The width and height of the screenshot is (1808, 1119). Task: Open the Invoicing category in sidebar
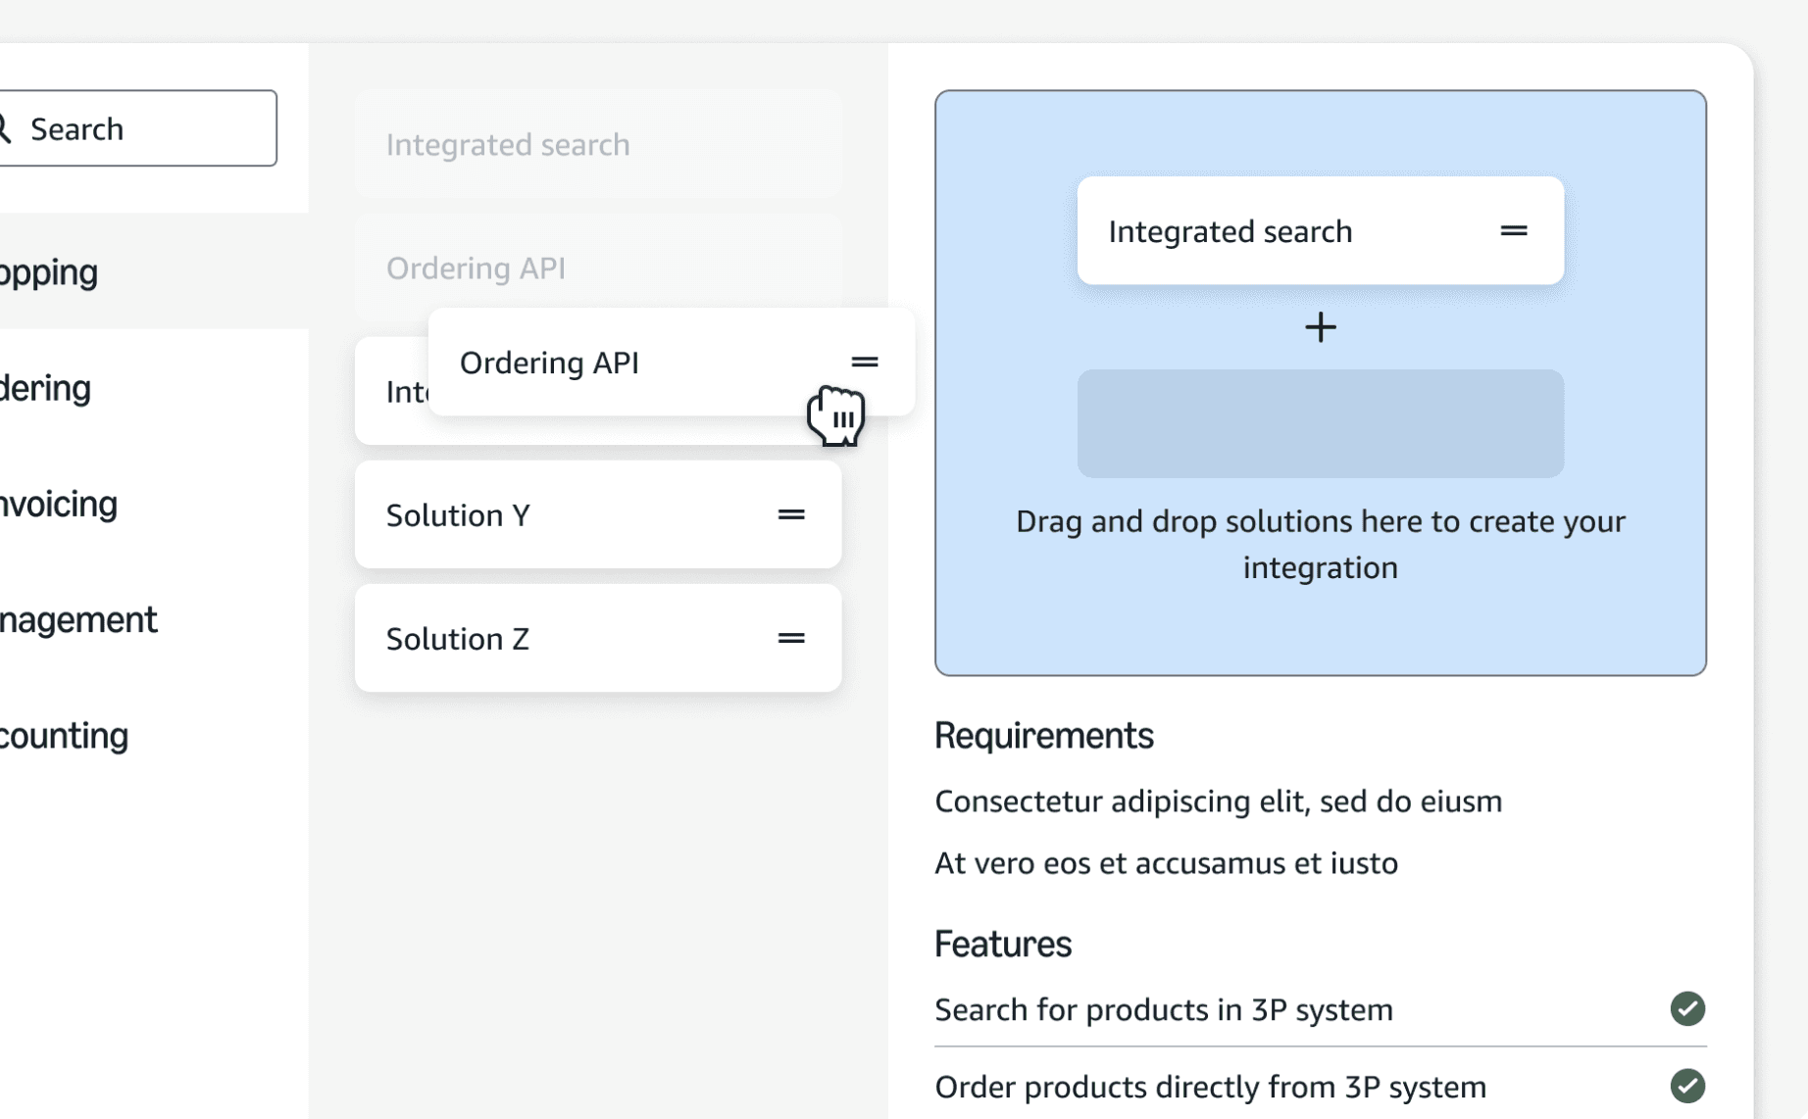point(59,504)
